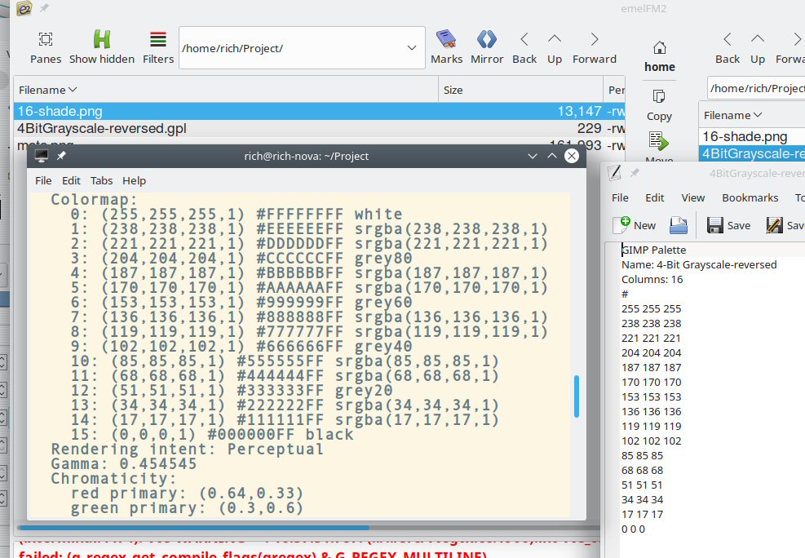Screen dimensions: 805x558
Task: Click the terminal title rich@rich-nova: ~/Project
Action: [306, 156]
